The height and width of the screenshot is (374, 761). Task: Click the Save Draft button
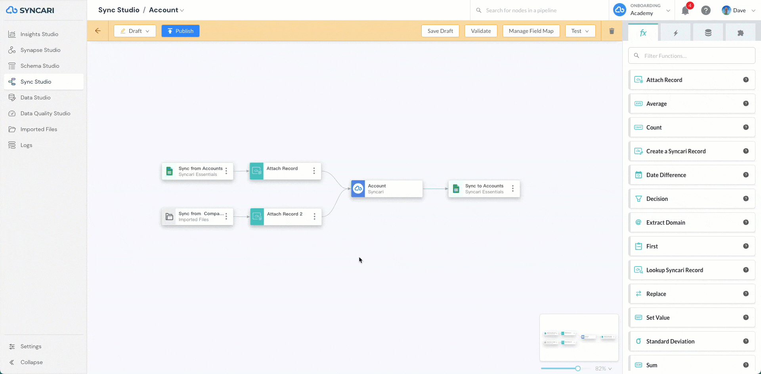pos(440,31)
